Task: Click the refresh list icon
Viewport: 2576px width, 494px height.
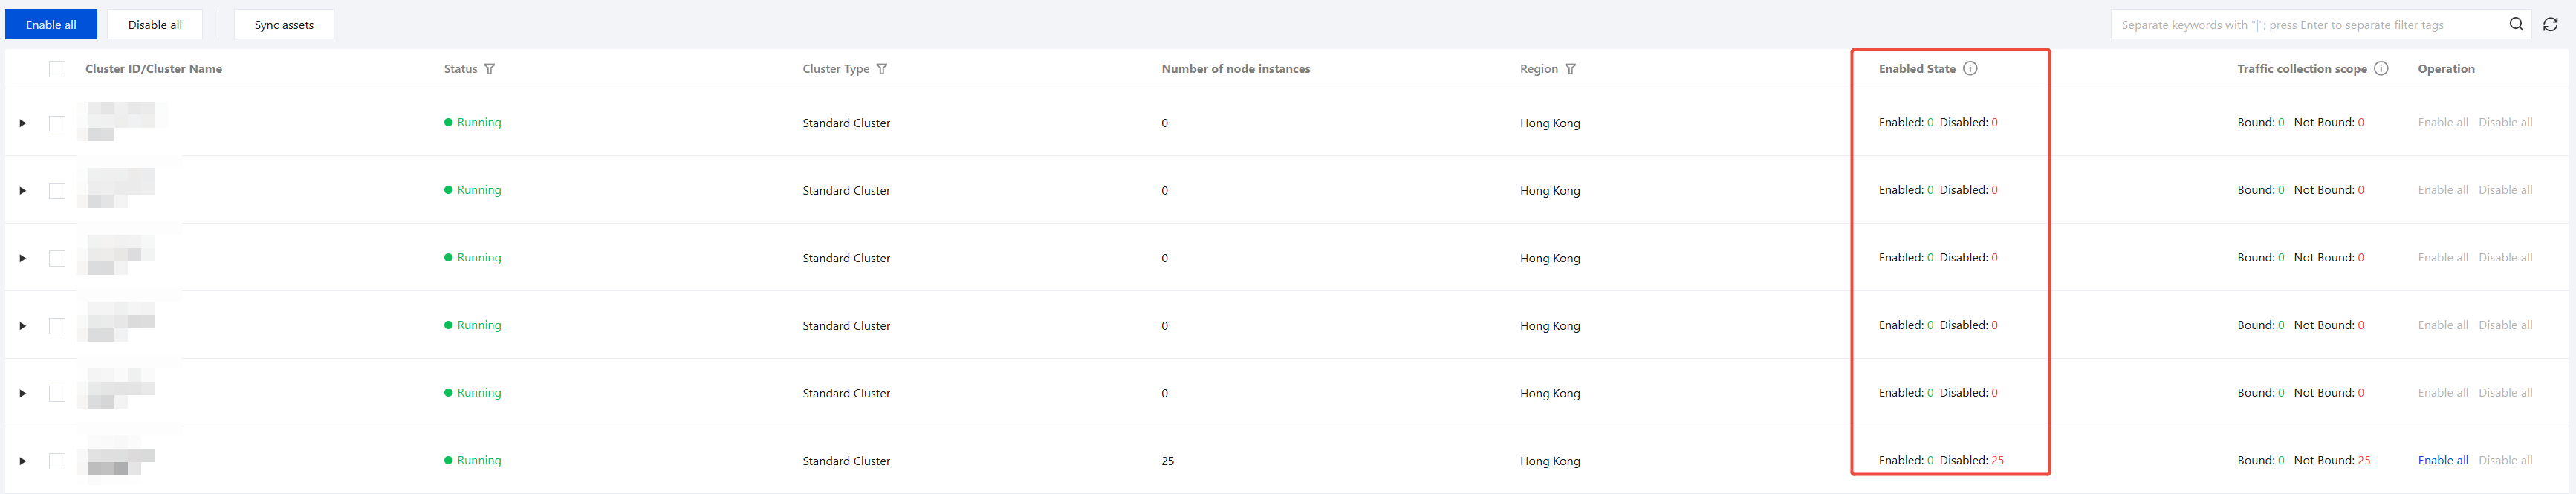Action: coord(2550,24)
